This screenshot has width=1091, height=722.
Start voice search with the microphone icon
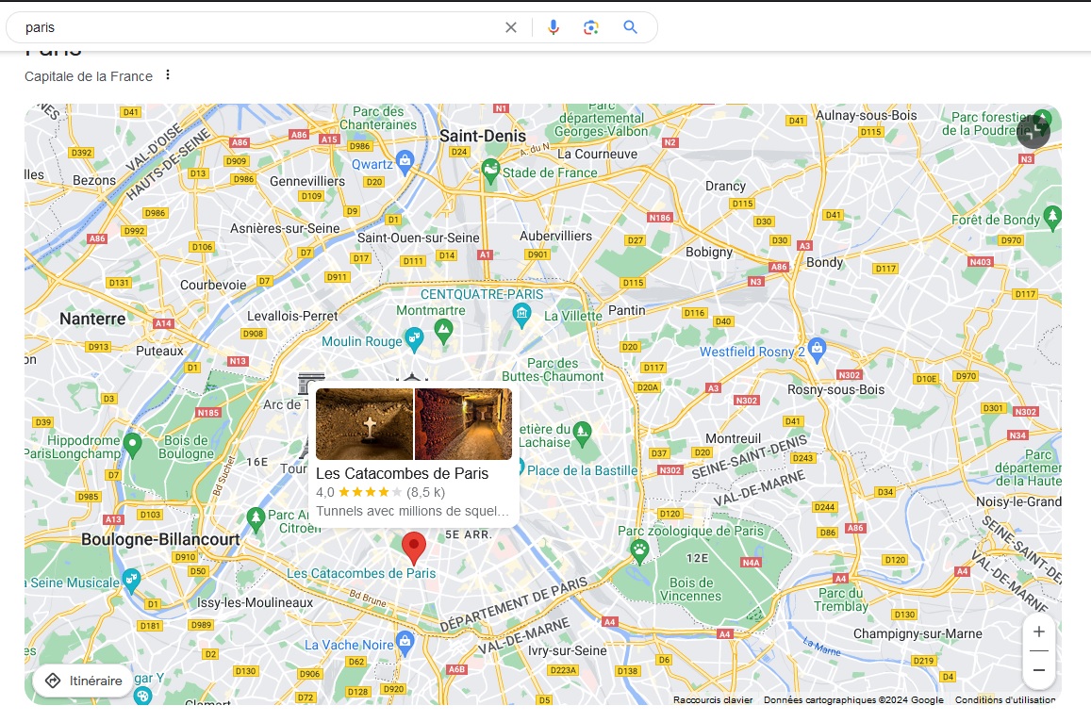(x=554, y=27)
